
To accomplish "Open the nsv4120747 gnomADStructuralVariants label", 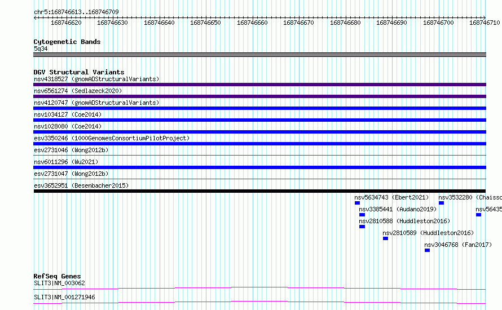I will point(96,103).
